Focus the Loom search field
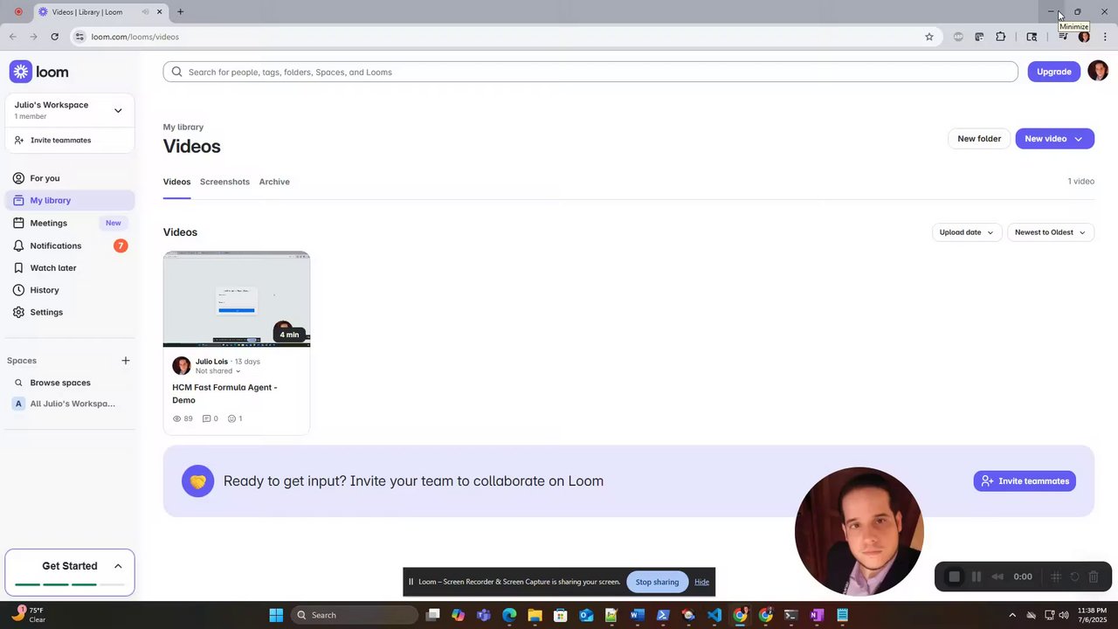 [590, 72]
